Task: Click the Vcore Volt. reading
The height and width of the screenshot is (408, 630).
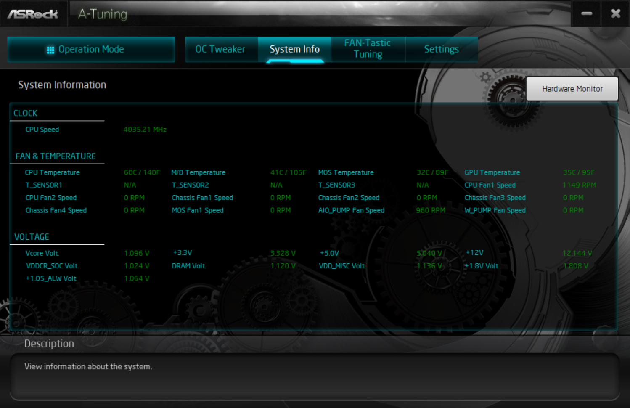Action: (137, 253)
